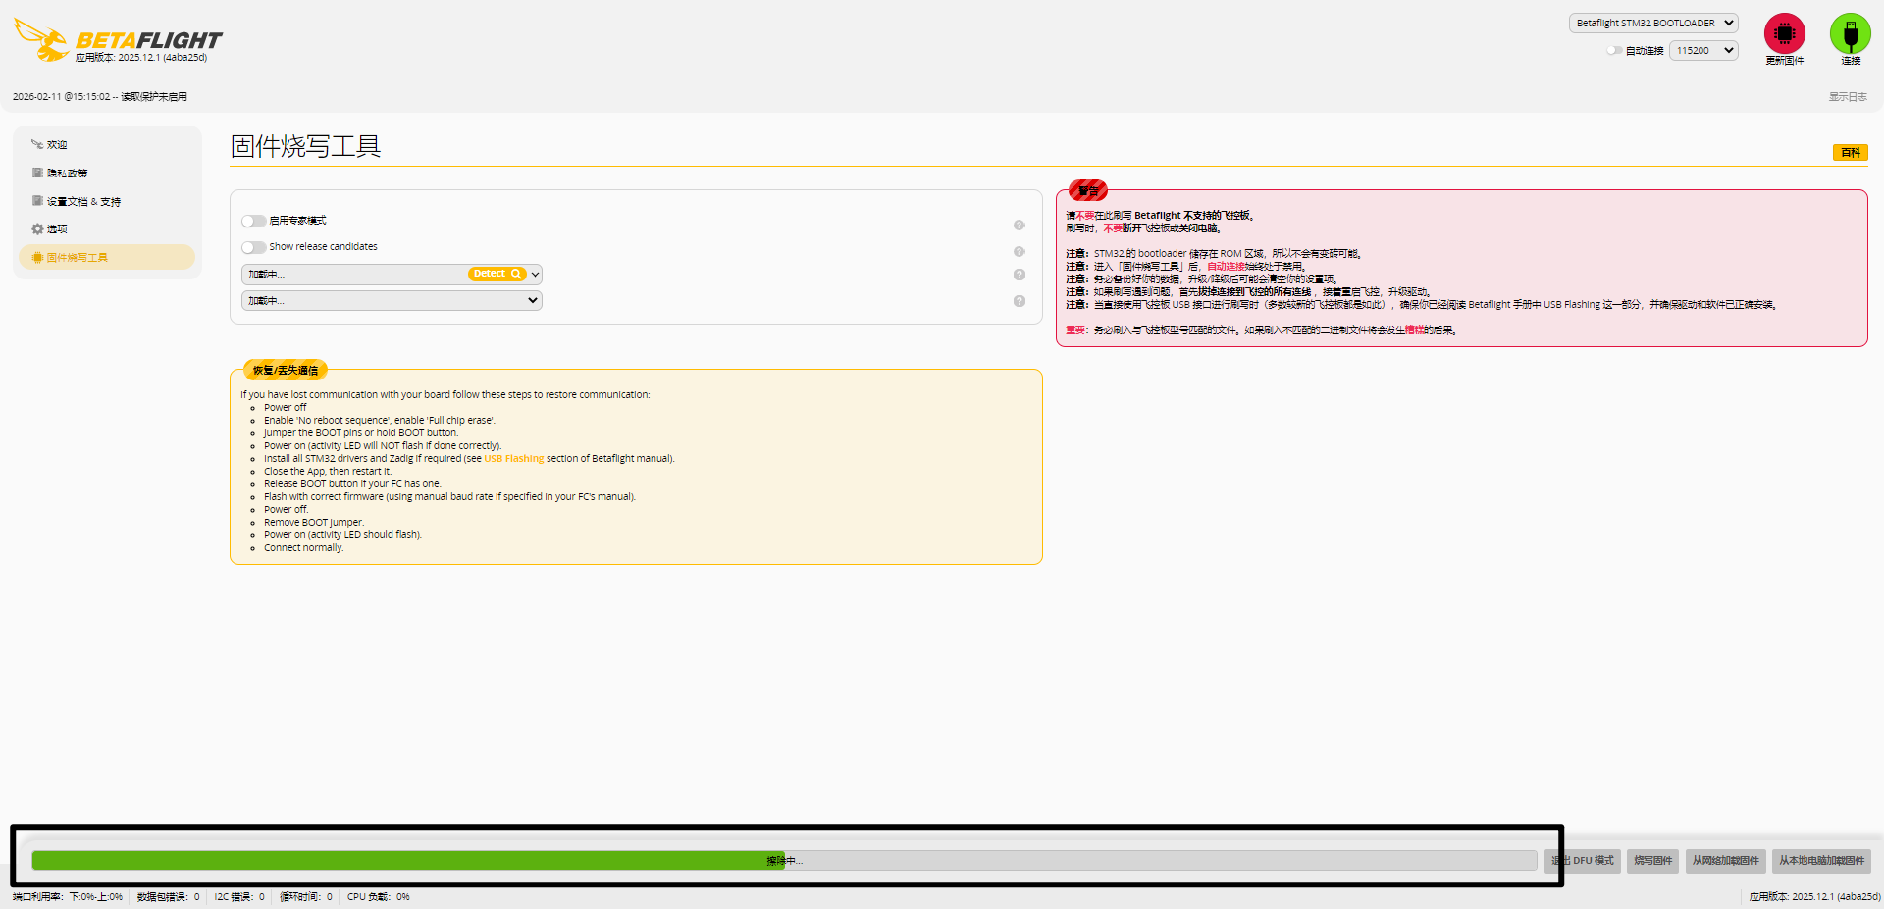Click the Betaflight bee logo
Image resolution: width=1884 pixels, height=909 pixels.
41,39
